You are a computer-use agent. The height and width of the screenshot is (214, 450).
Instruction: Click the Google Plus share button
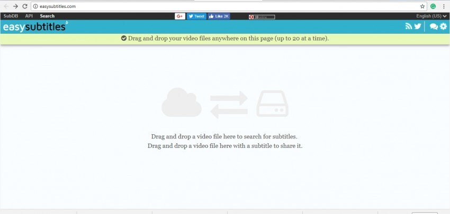click(x=179, y=16)
